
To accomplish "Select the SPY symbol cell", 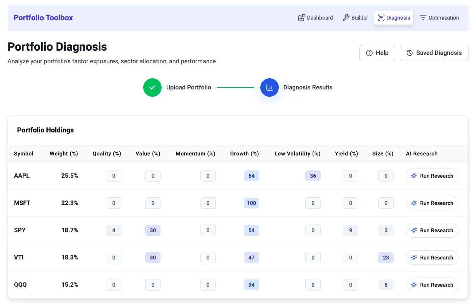I will [x=20, y=230].
